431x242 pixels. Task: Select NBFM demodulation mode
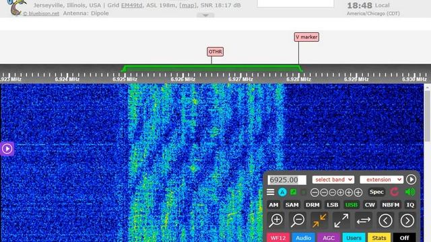pyautogui.click(x=391, y=204)
